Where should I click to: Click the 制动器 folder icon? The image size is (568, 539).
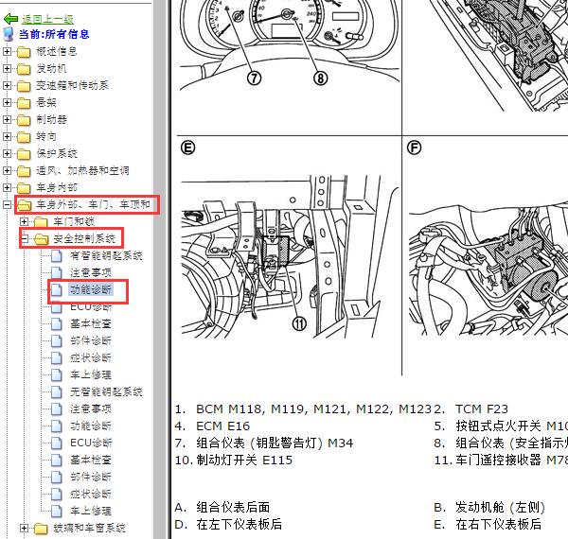tap(24, 120)
